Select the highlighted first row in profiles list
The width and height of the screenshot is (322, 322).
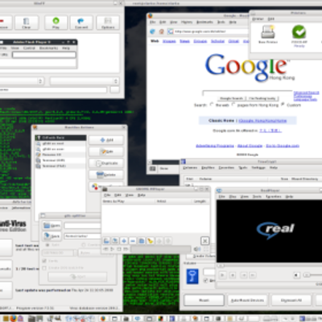(x=60, y=138)
